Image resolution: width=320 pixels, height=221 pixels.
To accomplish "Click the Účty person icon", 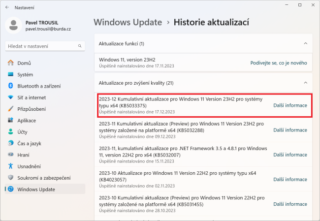I will coord(11,131).
